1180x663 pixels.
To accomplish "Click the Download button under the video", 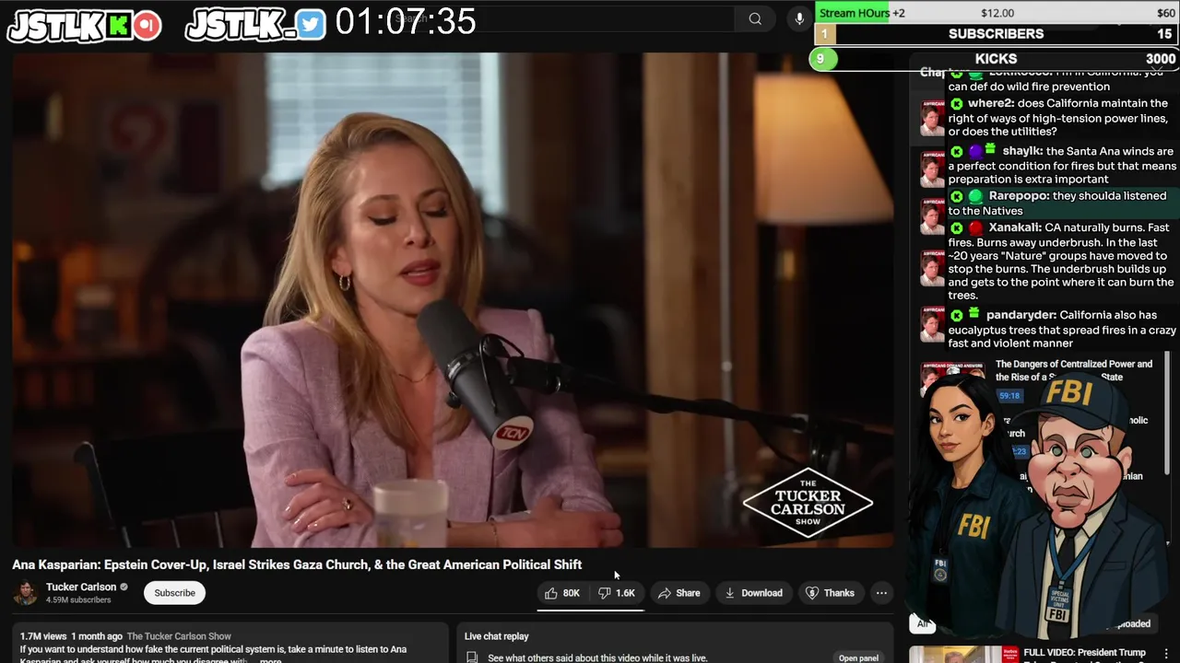I will coord(753,593).
